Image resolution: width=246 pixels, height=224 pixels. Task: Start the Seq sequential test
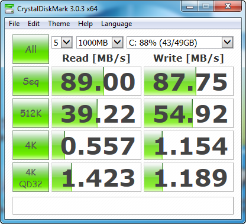tap(31, 81)
